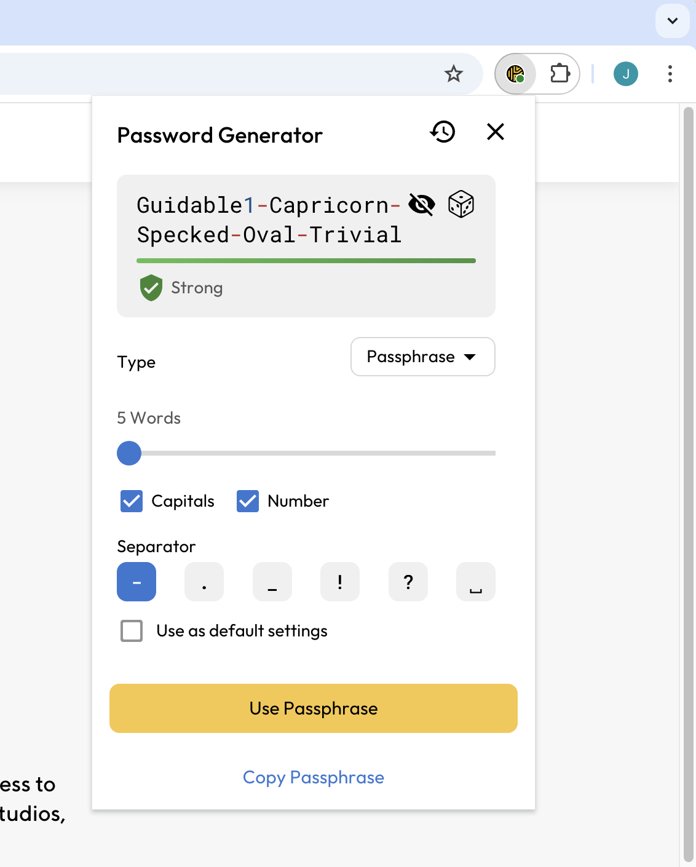
Task: Uncheck the Capitals checkbox
Action: coord(132,501)
